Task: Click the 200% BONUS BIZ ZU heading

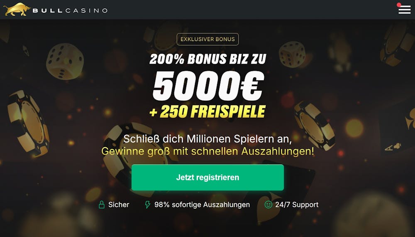Action: 208,59
